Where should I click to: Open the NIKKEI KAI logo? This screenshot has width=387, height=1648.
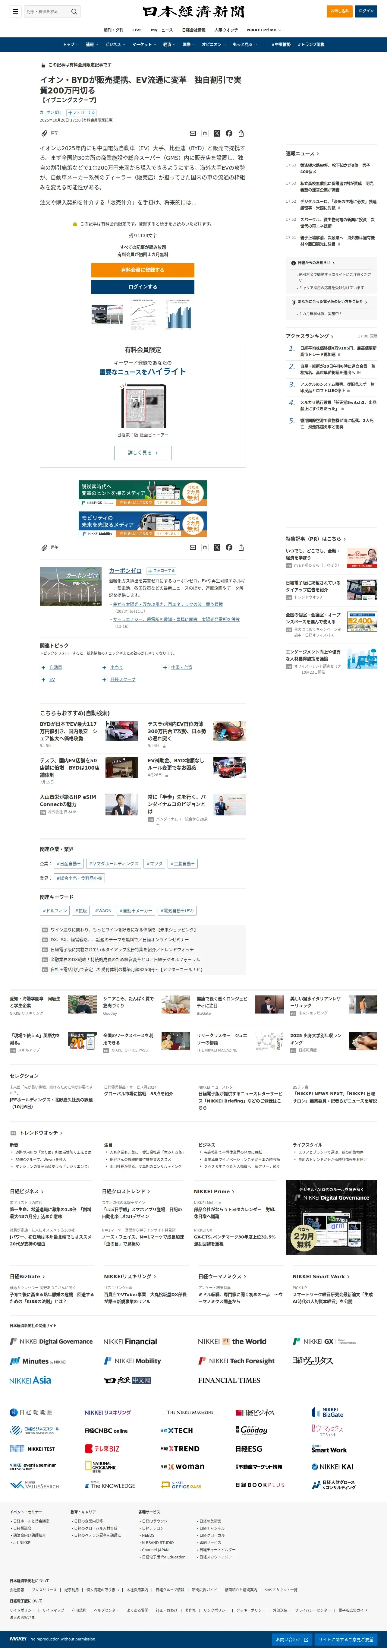click(333, 1466)
